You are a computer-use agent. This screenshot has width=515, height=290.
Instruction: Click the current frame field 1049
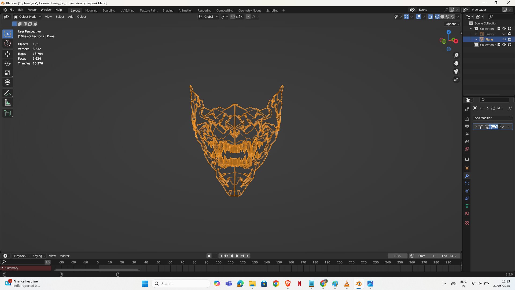coord(398,256)
